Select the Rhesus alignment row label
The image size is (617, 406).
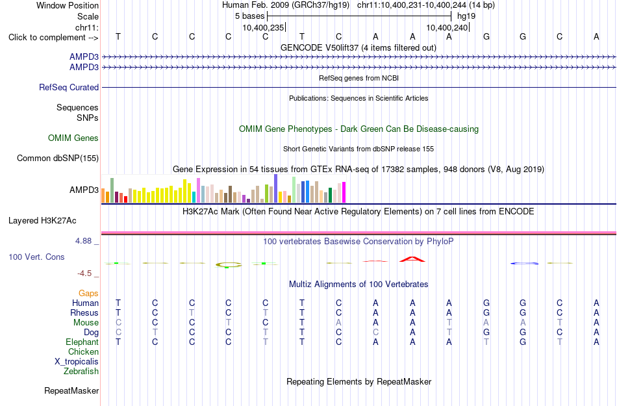(84, 312)
